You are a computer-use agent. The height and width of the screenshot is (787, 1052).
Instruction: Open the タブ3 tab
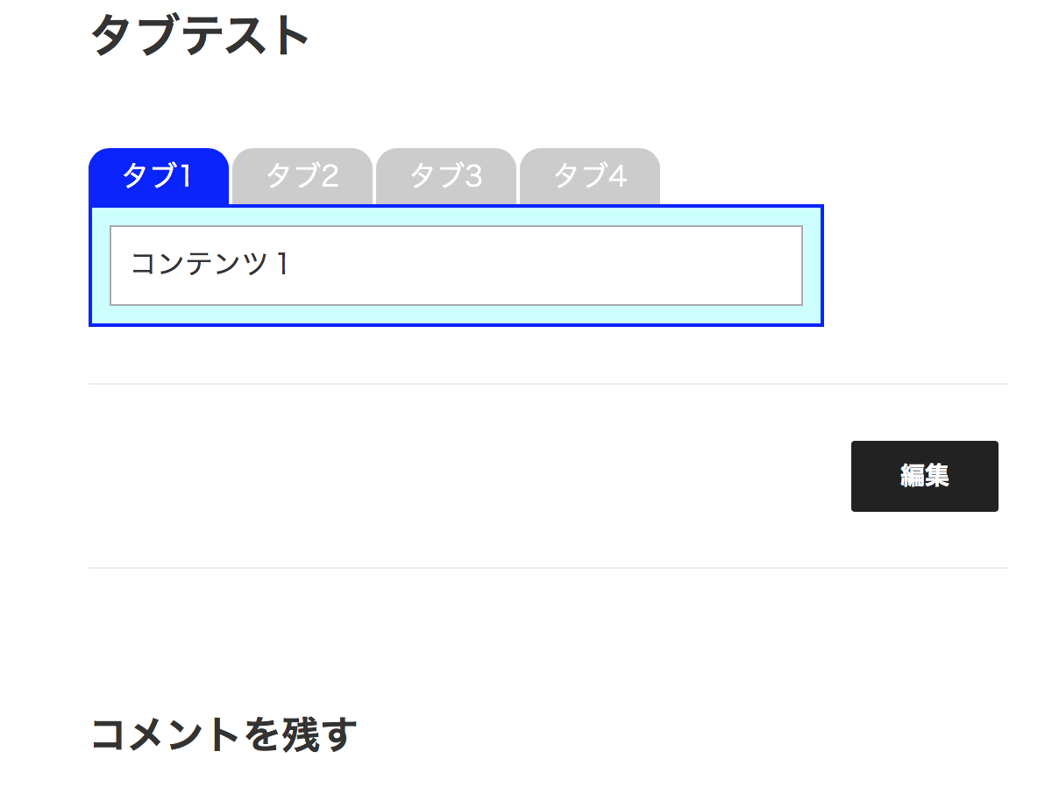pyautogui.click(x=446, y=176)
